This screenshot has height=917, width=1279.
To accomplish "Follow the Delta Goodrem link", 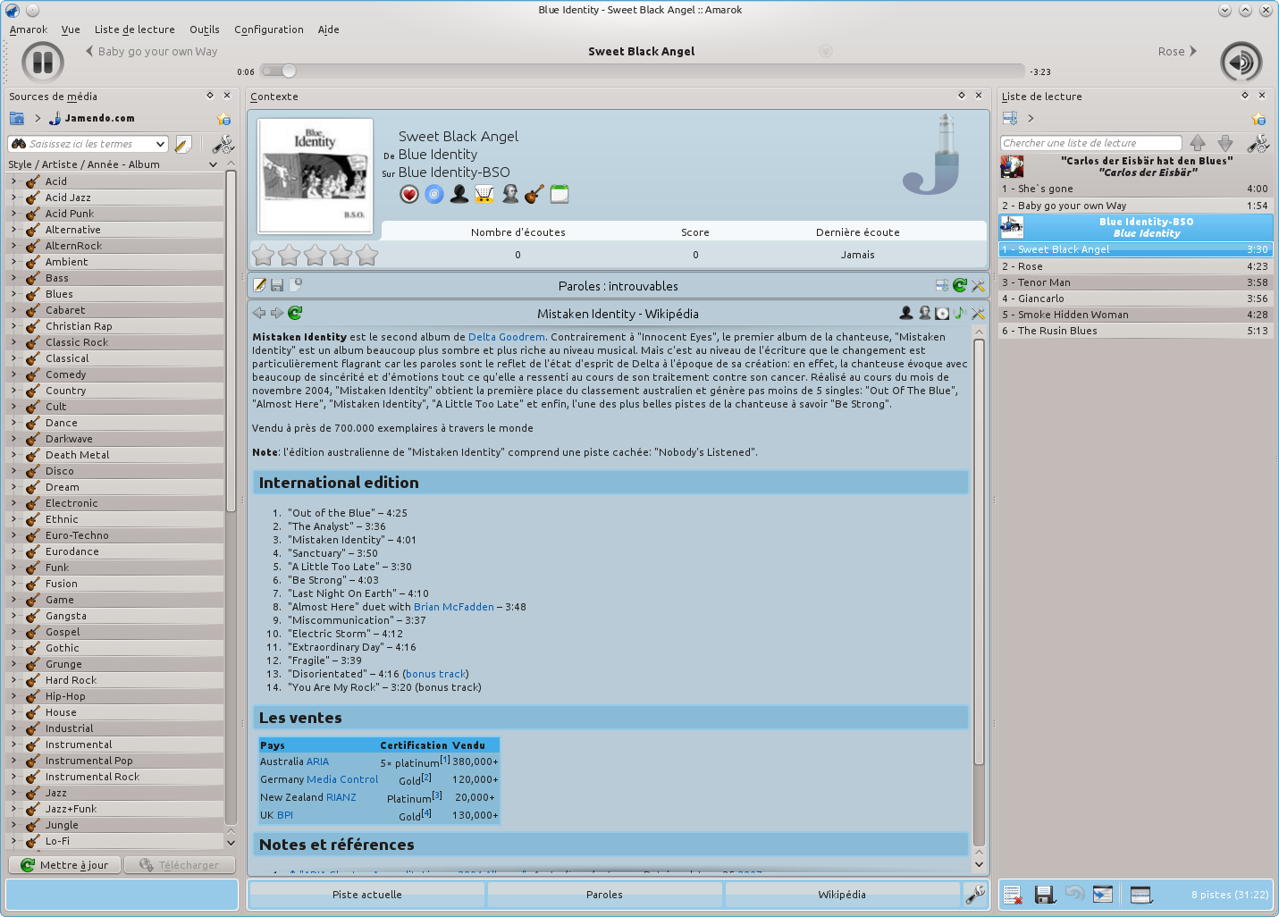I will [x=506, y=337].
